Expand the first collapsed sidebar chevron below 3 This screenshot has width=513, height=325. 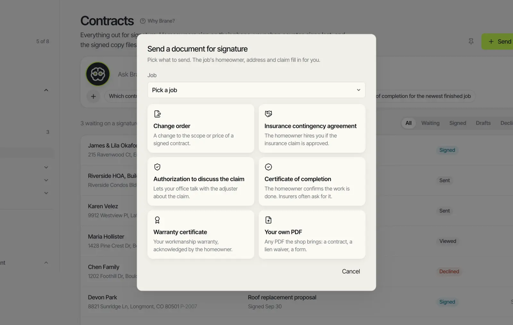click(x=46, y=167)
